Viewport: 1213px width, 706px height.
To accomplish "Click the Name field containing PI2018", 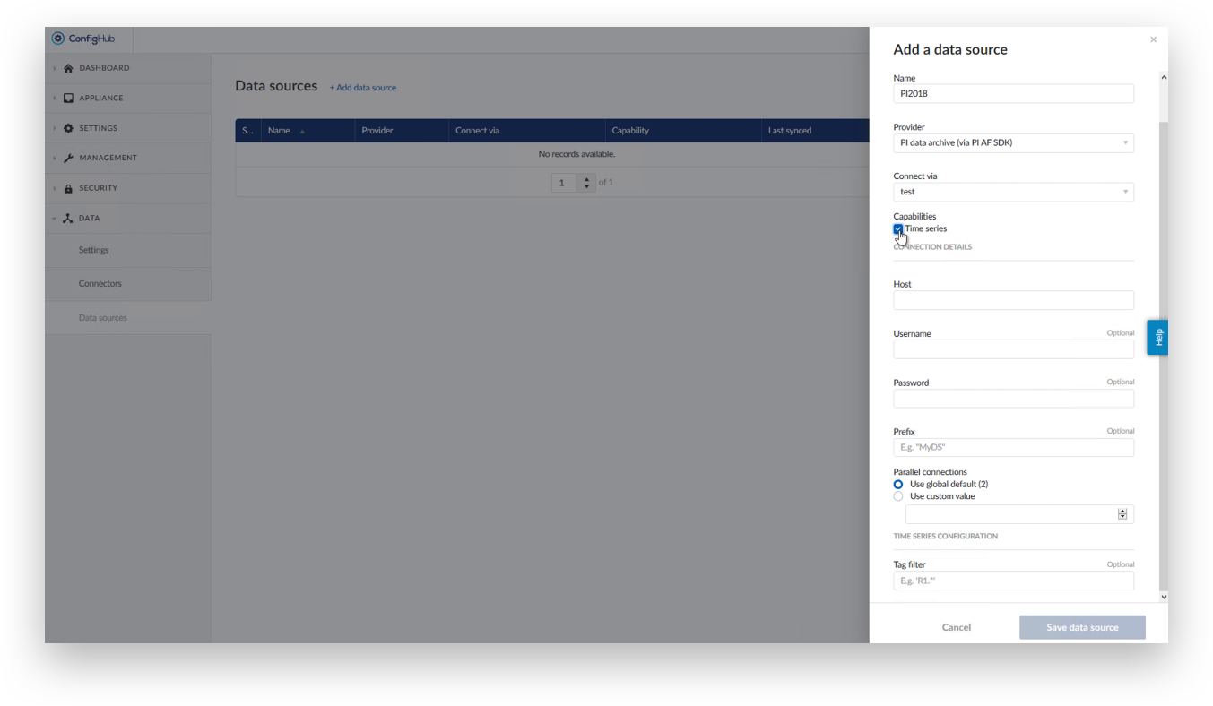I will tap(1013, 93).
